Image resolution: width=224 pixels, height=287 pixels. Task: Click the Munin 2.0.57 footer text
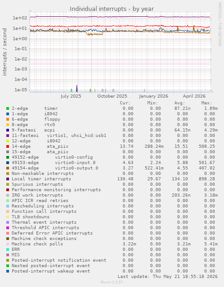(x=112, y=282)
